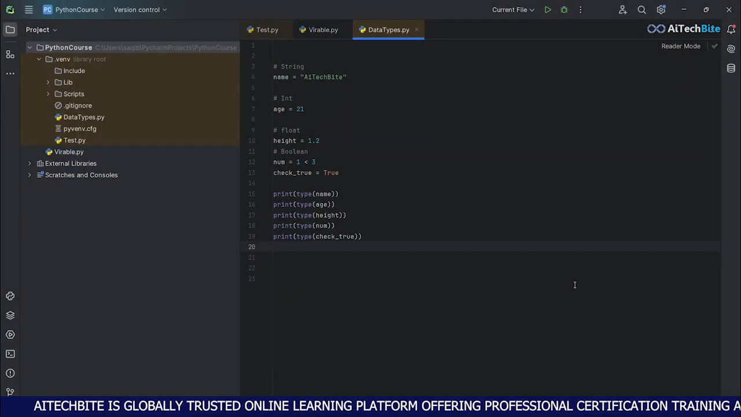Click the line 'check_true = True'
The image size is (741, 417).
point(306,173)
